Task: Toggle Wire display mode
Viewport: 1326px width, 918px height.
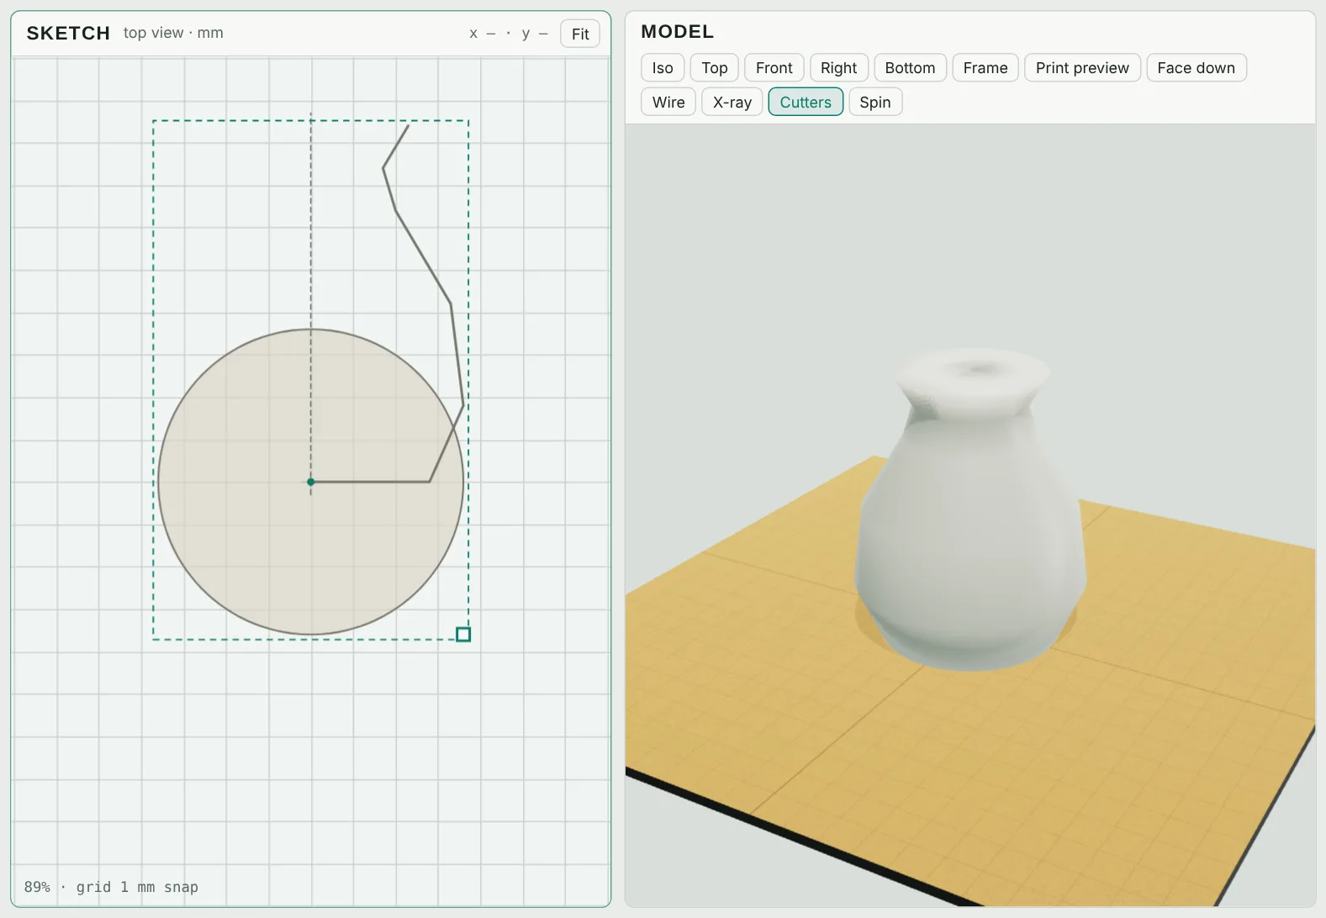Action: coord(668,102)
